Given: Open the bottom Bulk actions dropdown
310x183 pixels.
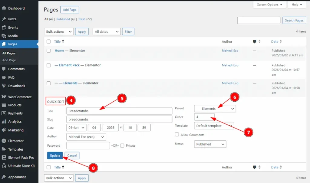Looking at the screenshot, I should point(59,178).
